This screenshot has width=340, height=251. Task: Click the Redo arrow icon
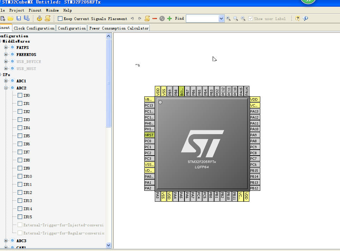point(140,19)
